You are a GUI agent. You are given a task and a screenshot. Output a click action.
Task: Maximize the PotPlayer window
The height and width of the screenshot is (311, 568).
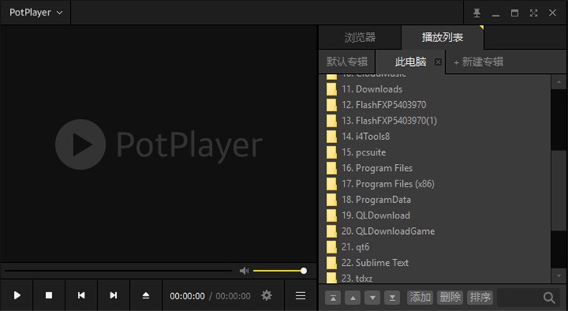[x=514, y=13]
